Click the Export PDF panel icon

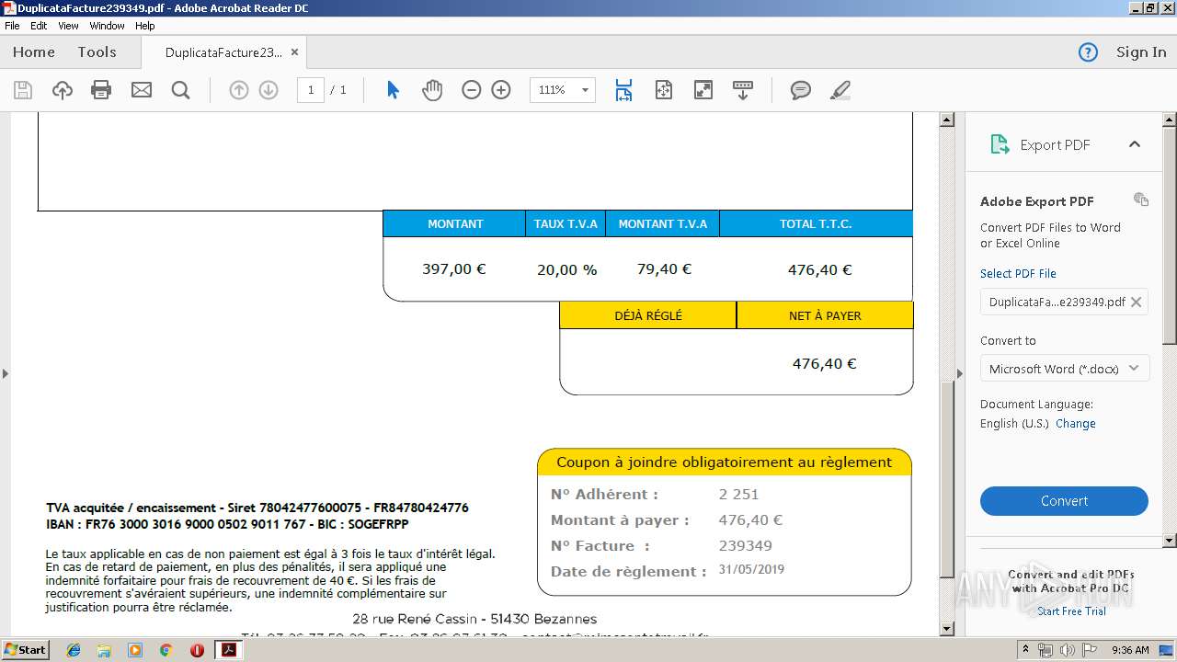click(x=1000, y=144)
